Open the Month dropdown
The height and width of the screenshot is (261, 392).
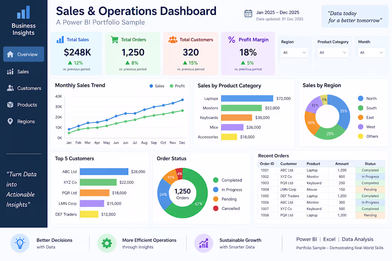tap(371, 52)
